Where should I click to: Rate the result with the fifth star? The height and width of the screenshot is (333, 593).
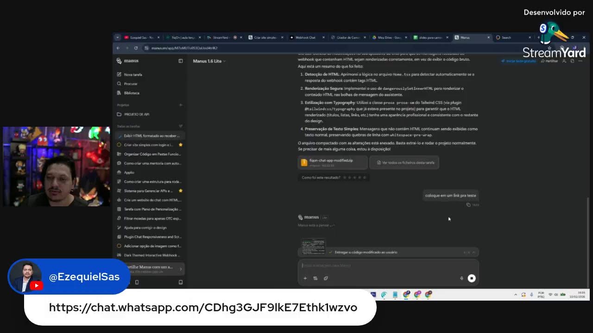(365, 178)
